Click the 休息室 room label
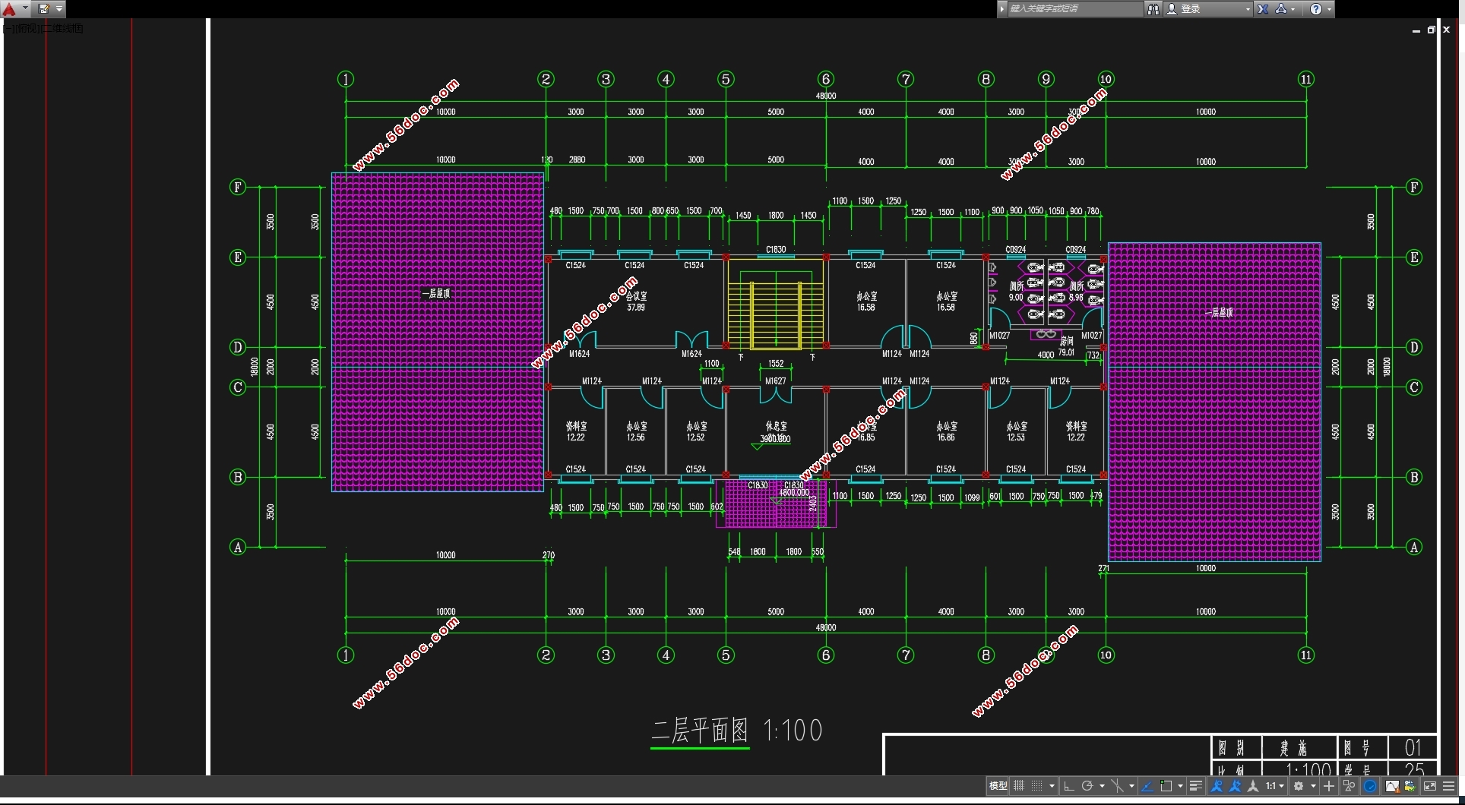This screenshot has width=1465, height=805. pyautogui.click(x=776, y=426)
